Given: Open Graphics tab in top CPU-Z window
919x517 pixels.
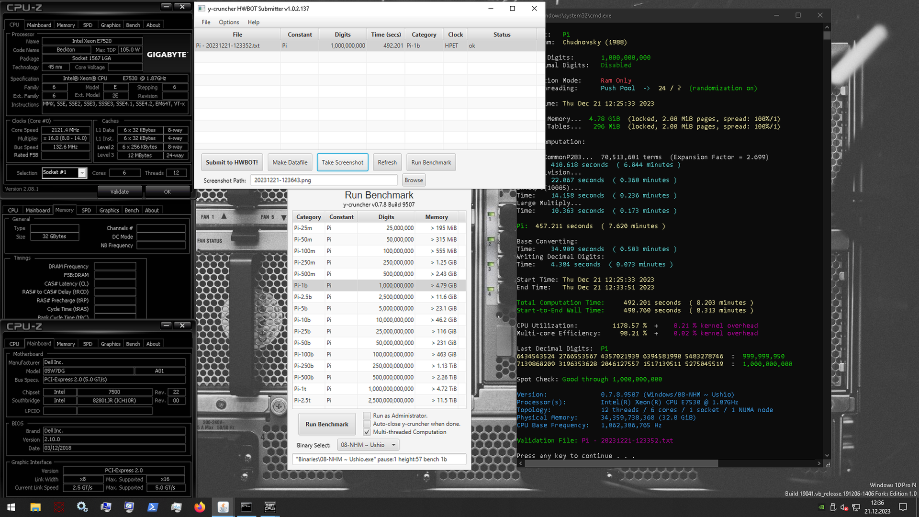Looking at the screenshot, I should click(111, 25).
